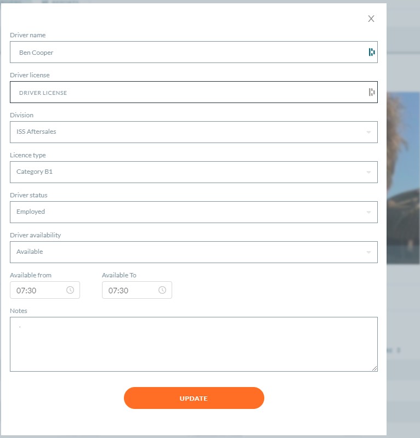Click the Driver name label

(x=27, y=35)
